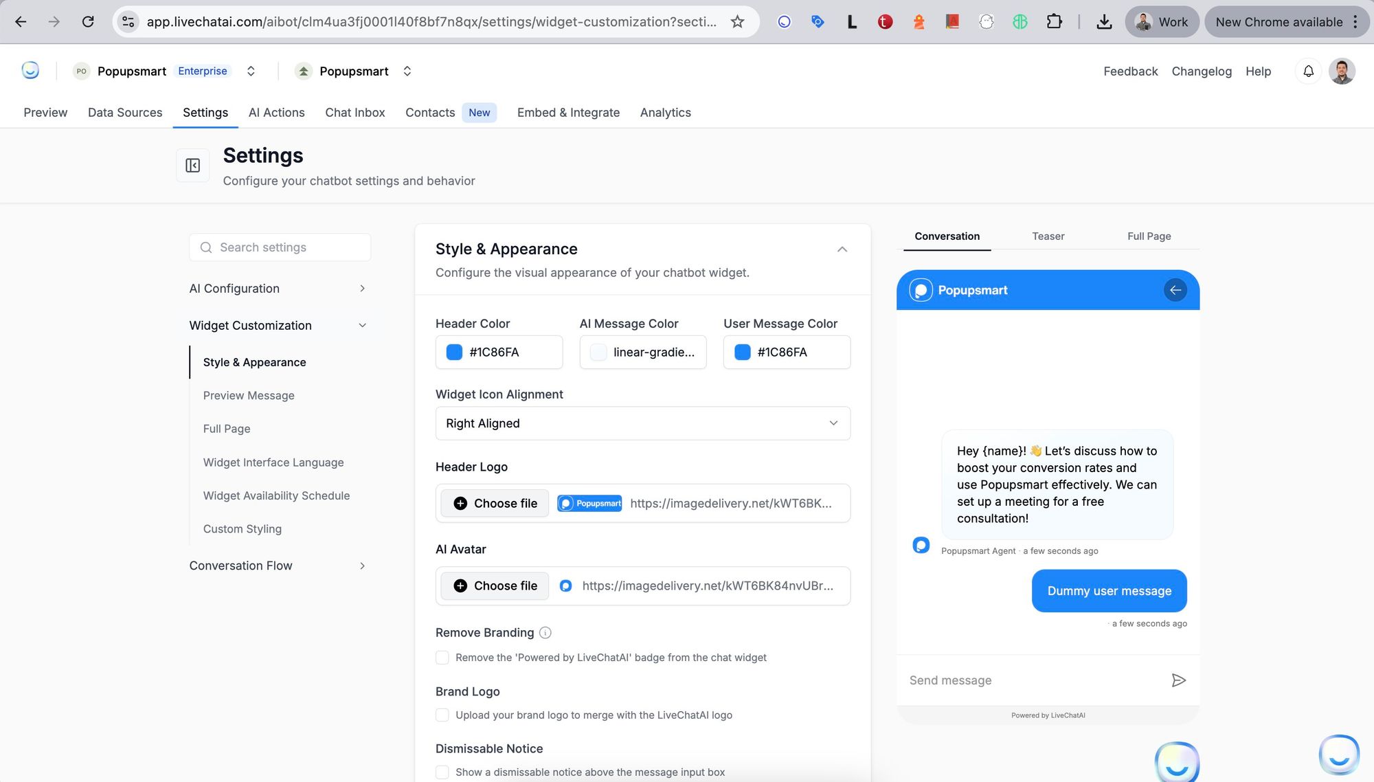Open the Changelog link
Image resolution: width=1374 pixels, height=782 pixels.
pos(1202,71)
